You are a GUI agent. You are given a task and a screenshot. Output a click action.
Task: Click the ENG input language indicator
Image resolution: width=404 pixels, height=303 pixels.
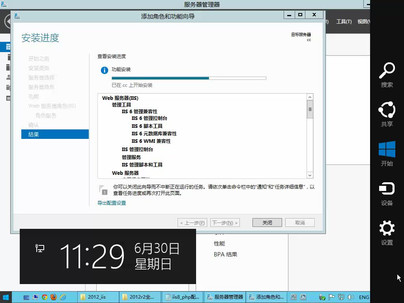[364, 297]
